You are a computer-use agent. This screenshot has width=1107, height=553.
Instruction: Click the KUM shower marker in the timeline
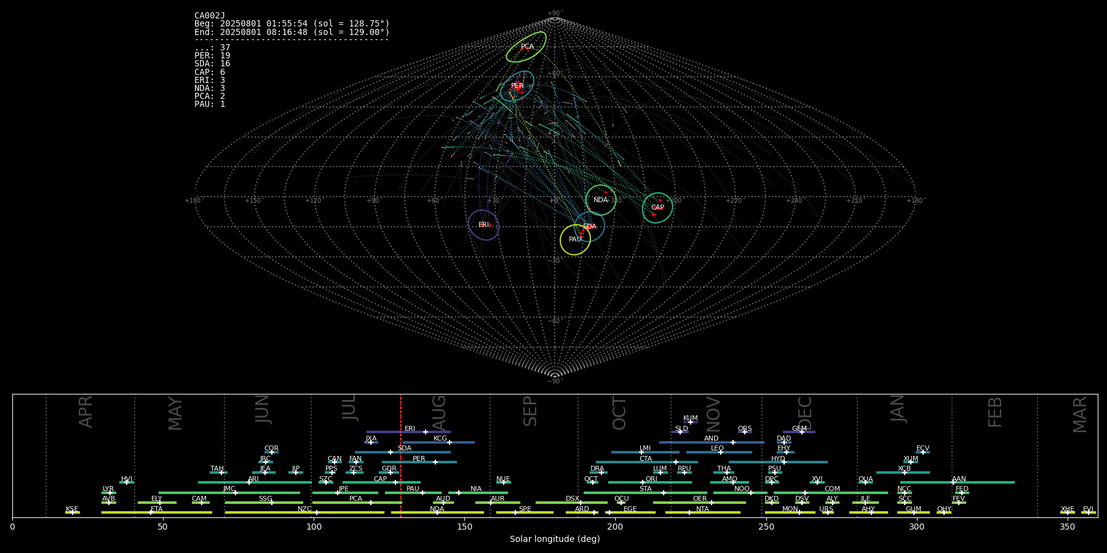coord(691,422)
